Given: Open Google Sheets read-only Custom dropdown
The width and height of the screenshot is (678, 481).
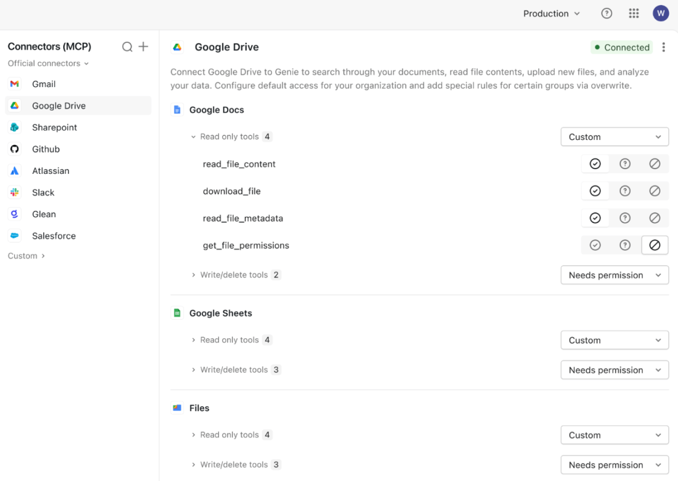Looking at the screenshot, I should pos(615,340).
